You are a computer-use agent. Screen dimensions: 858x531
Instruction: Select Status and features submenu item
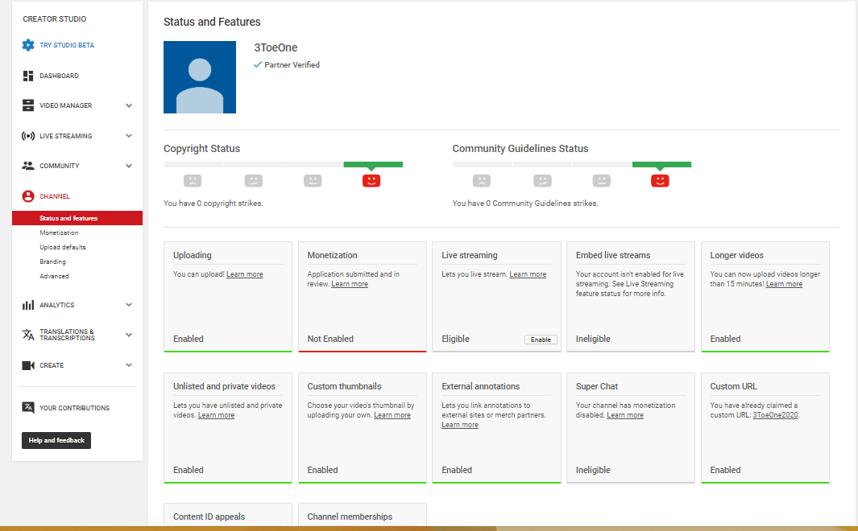pos(77,218)
